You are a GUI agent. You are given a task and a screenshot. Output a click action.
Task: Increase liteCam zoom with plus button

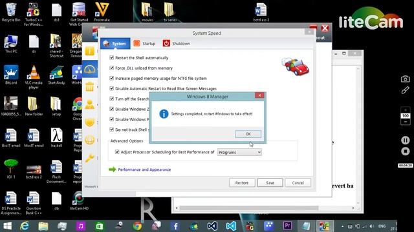406,110
